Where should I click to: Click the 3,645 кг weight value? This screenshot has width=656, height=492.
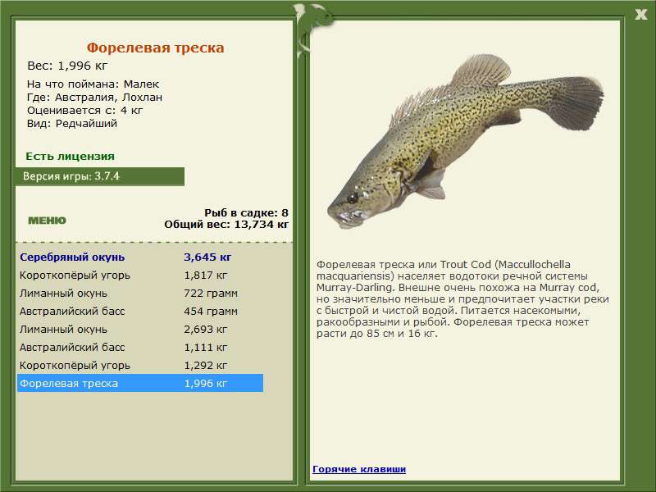[x=207, y=257]
